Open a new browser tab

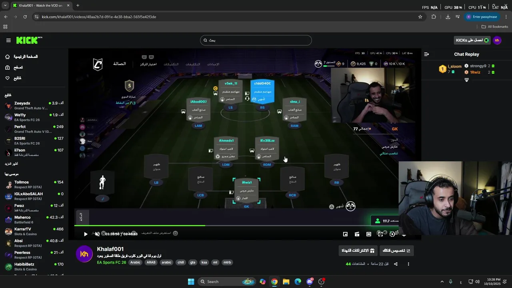pyautogui.click(x=78, y=6)
